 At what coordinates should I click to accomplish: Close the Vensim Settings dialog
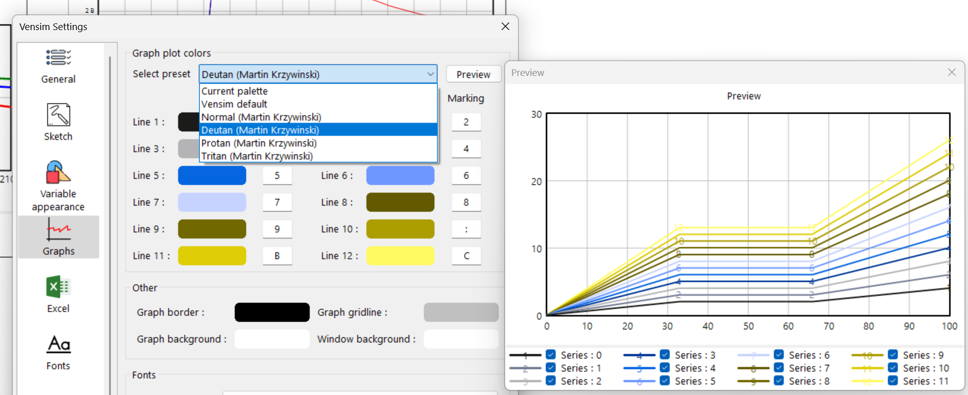click(x=505, y=27)
